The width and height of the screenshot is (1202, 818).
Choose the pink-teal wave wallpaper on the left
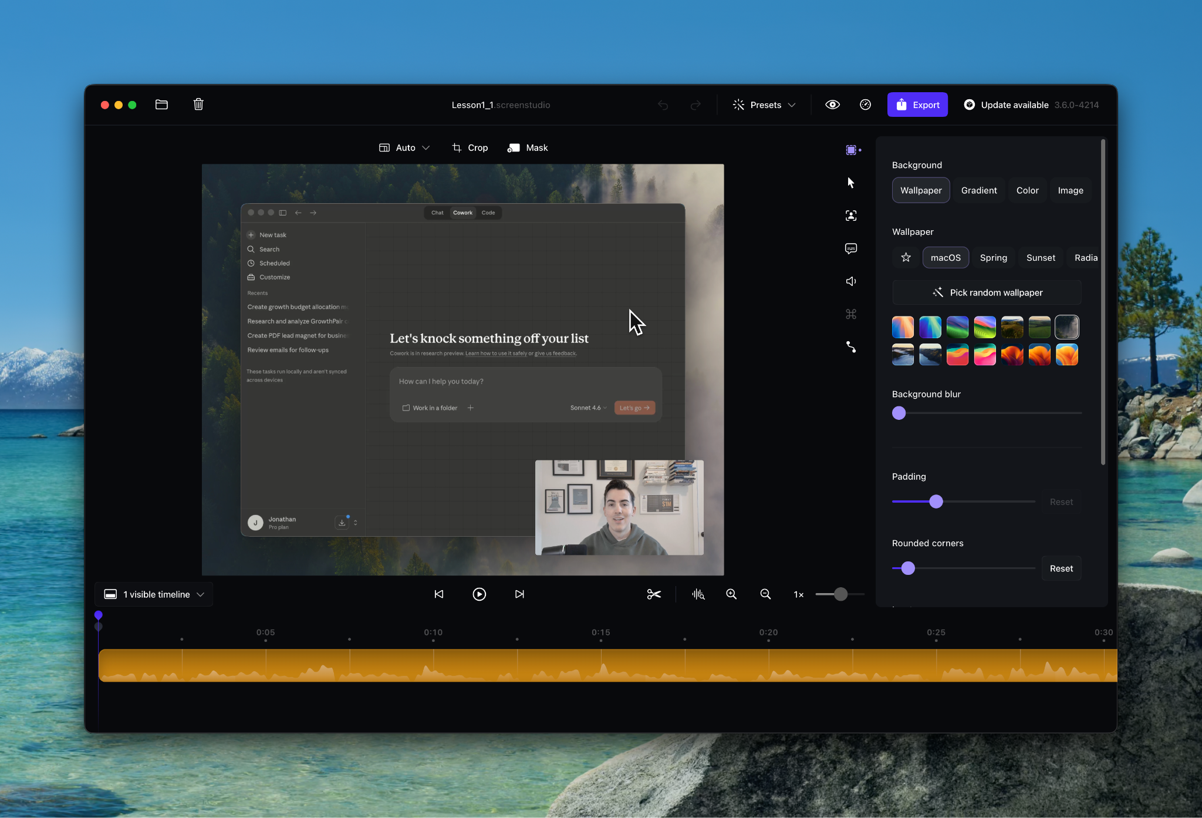pyautogui.click(x=957, y=355)
